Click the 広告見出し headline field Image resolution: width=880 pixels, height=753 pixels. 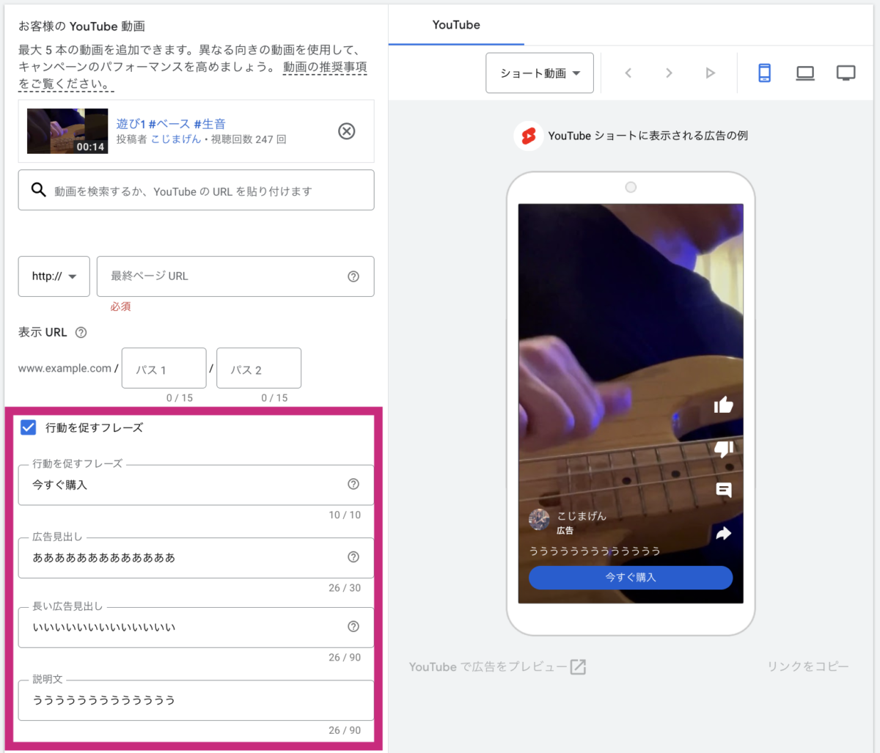196,557
